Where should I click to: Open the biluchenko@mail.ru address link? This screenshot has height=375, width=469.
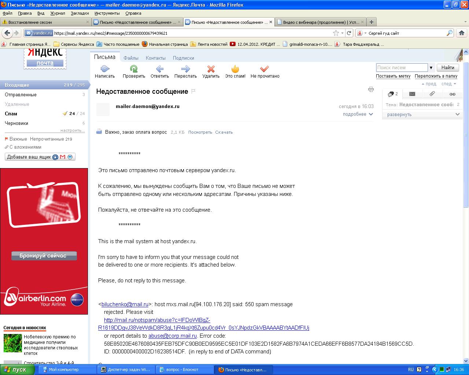125,304
